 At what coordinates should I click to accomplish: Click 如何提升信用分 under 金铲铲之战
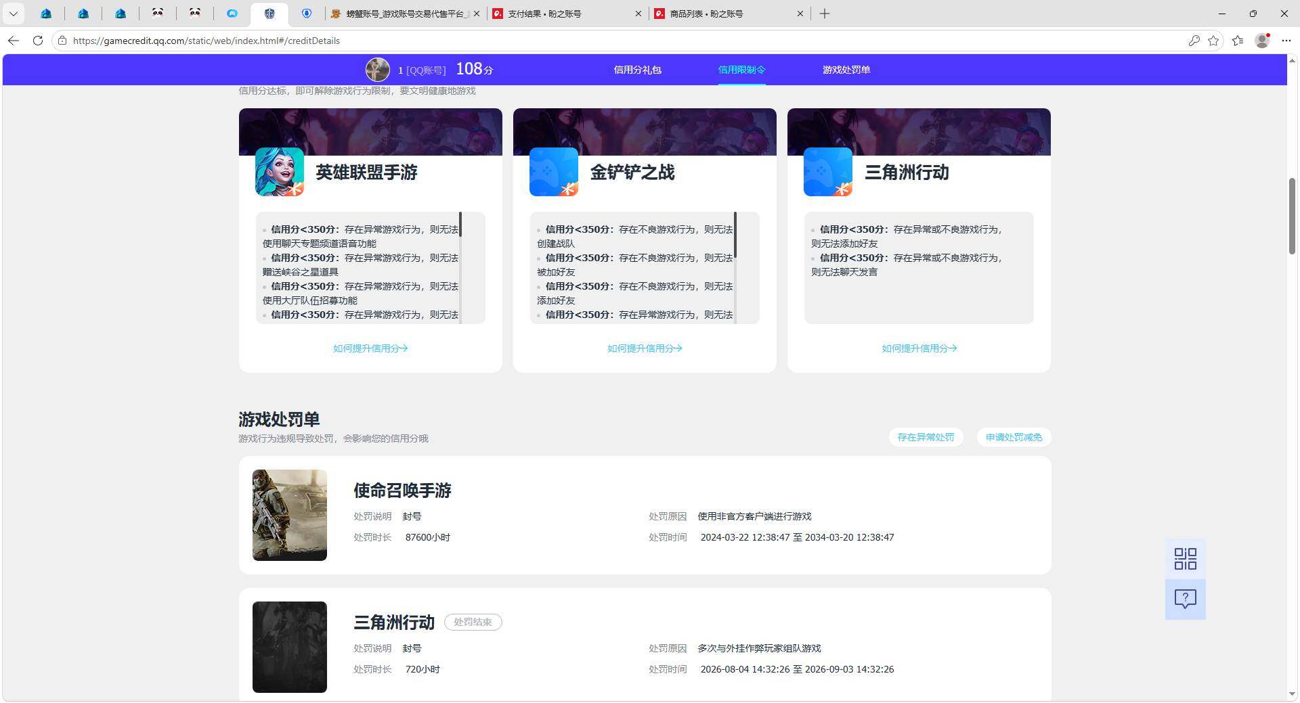[x=645, y=348]
